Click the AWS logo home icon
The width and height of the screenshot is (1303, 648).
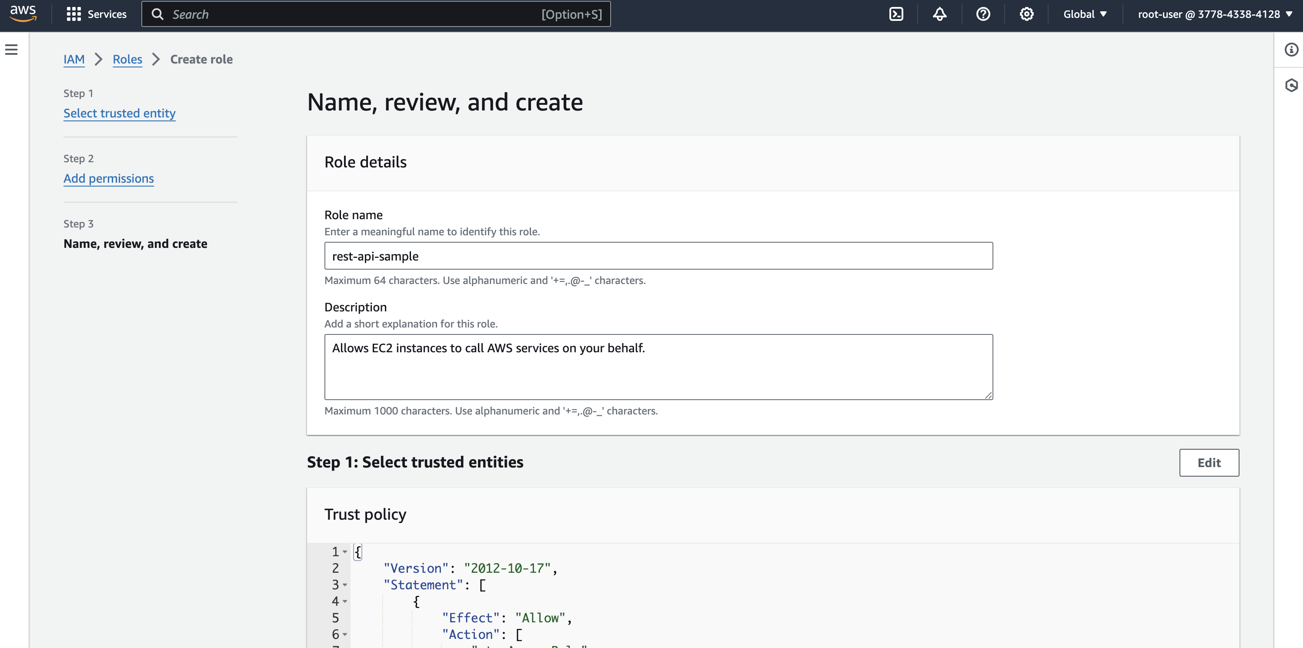pos(23,13)
